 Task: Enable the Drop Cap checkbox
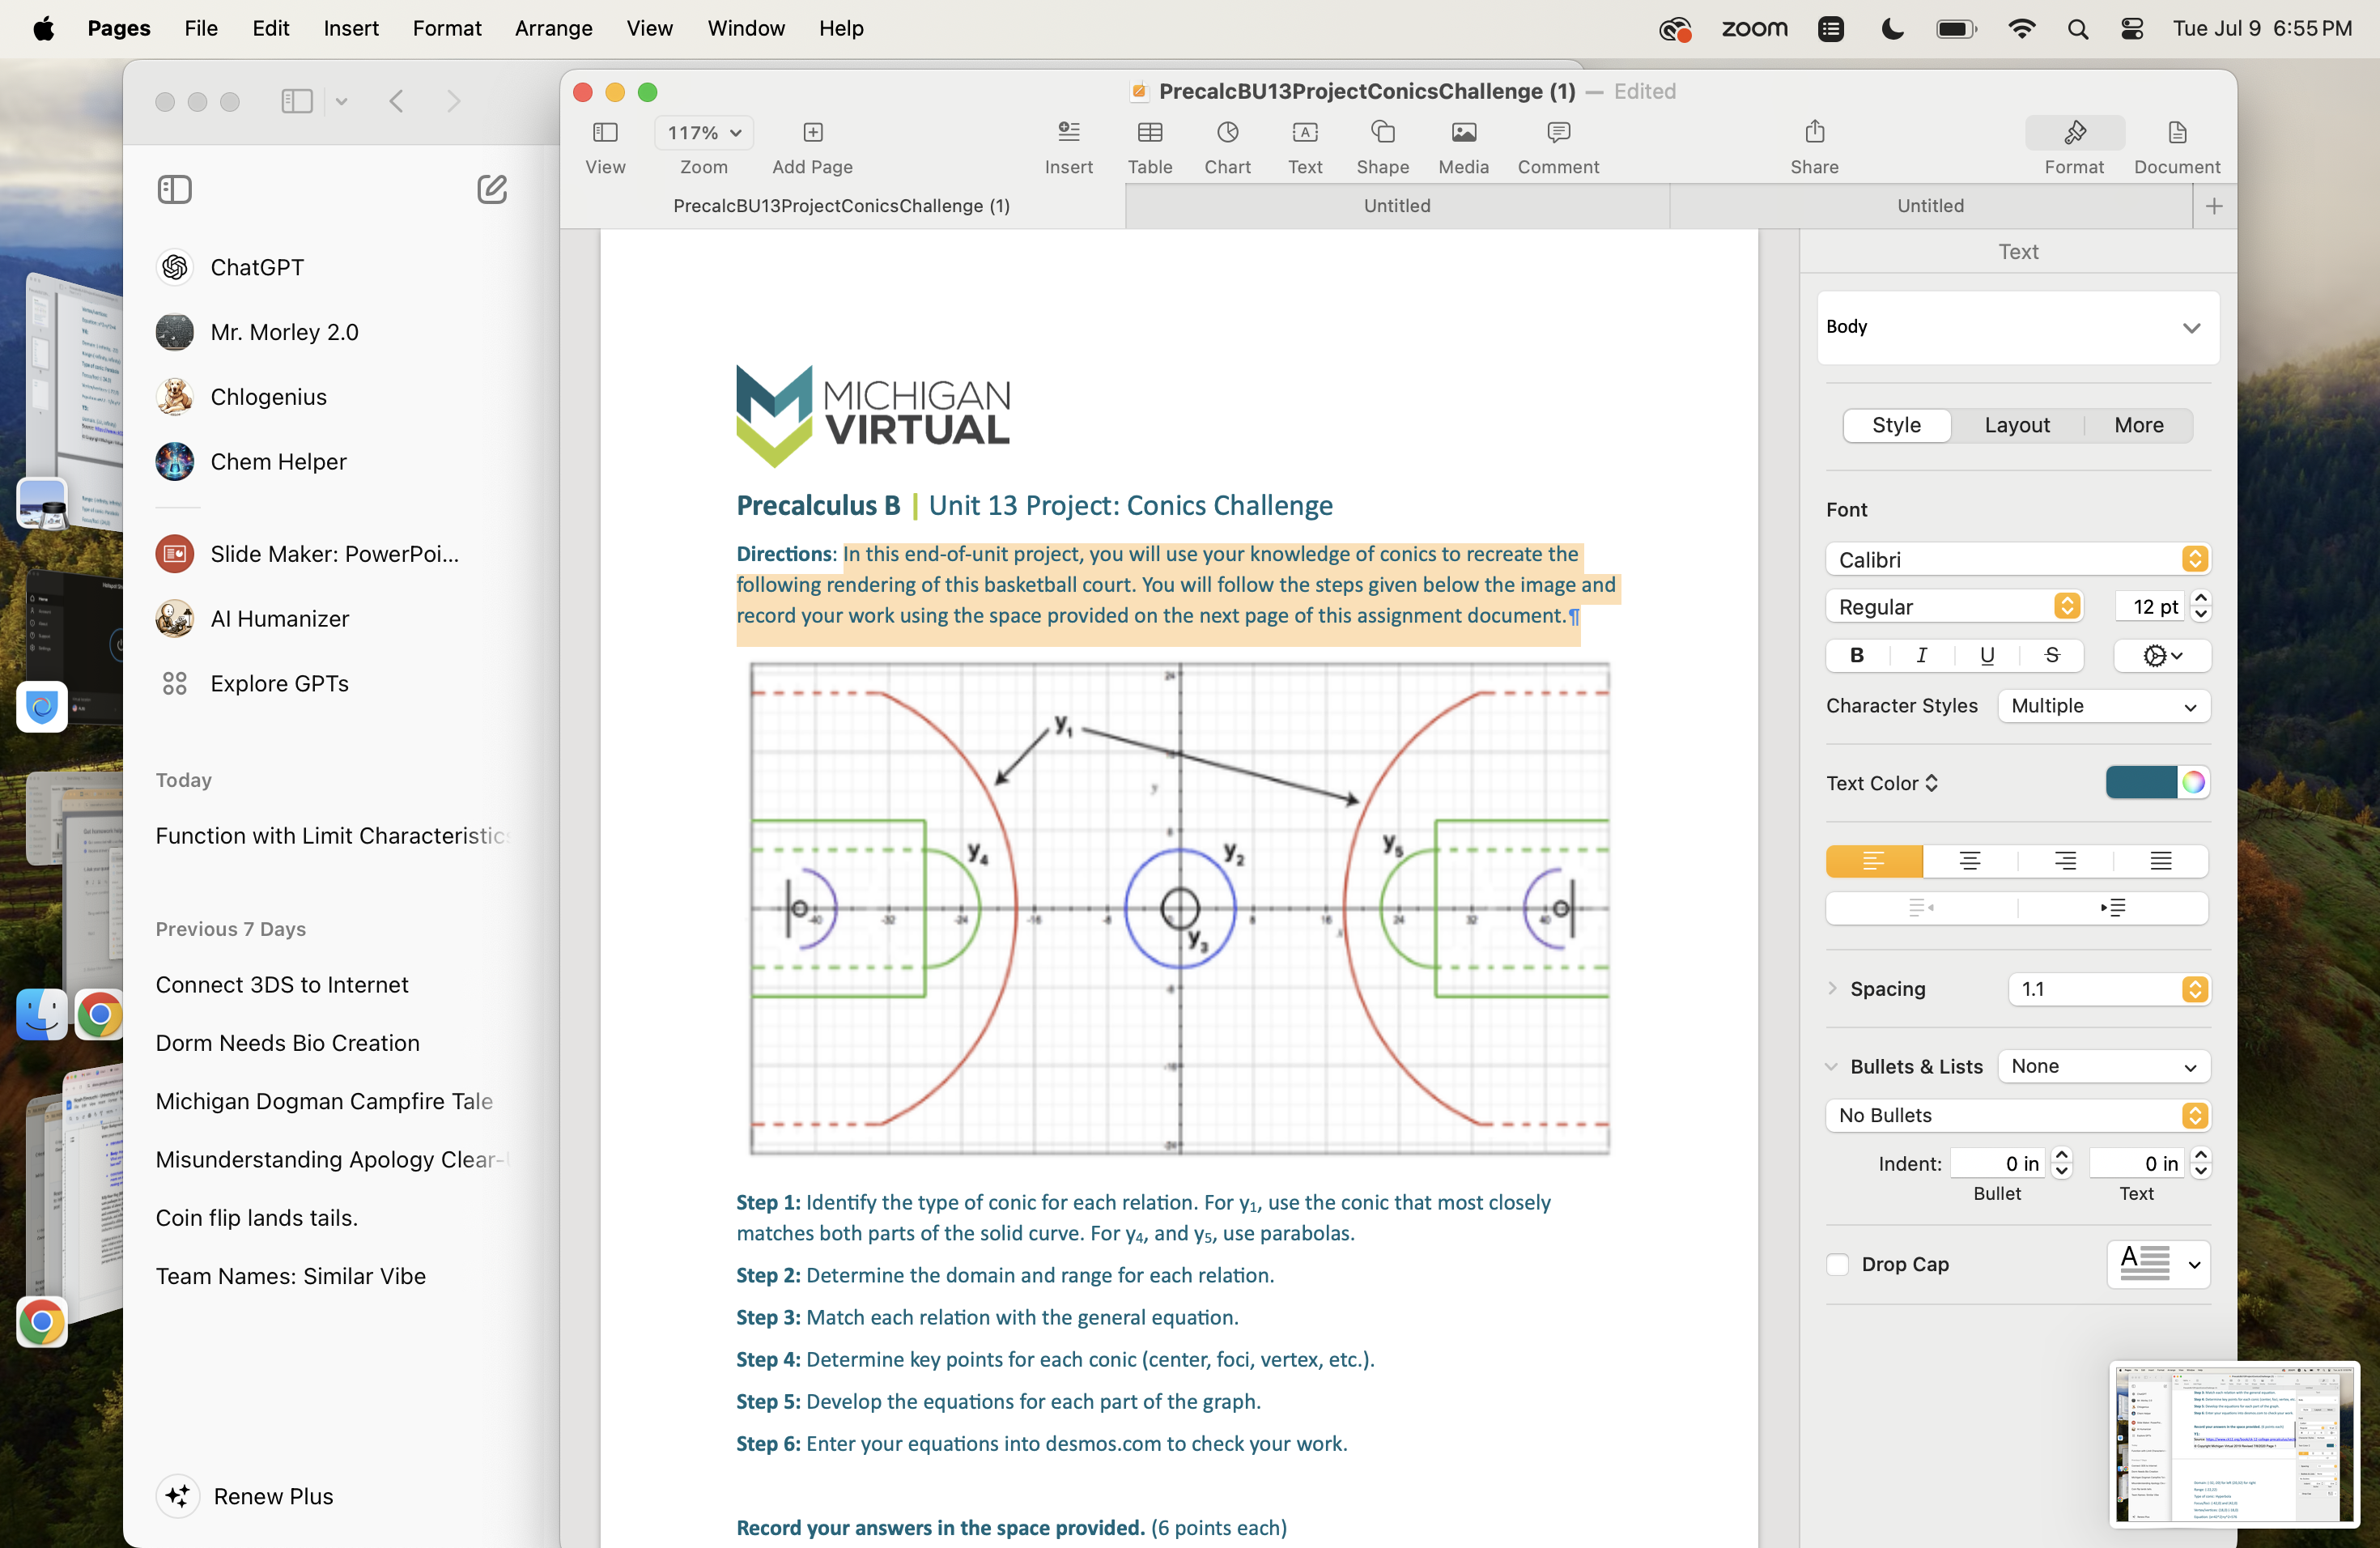1837,1264
